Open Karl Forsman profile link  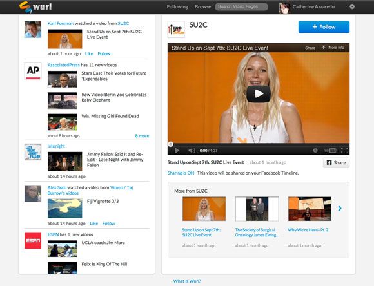click(61, 23)
